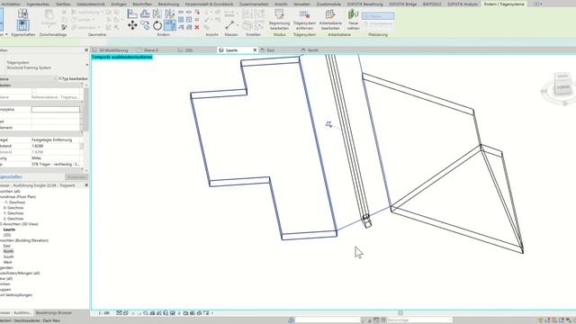
Task: Open the SOFiSTiK Bewehrung ribbon tab
Action: [x=364, y=4]
